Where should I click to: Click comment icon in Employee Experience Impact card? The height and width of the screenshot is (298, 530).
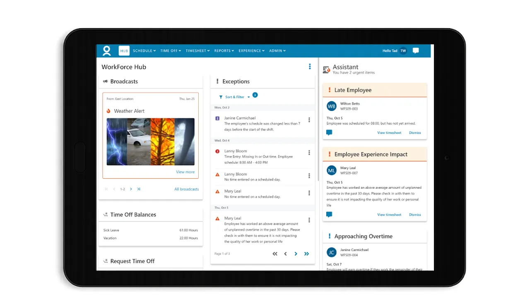(x=329, y=215)
